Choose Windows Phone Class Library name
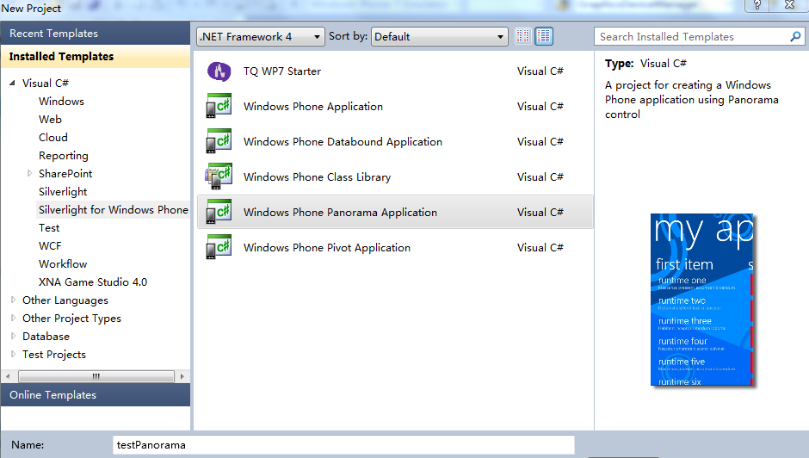This screenshot has height=458, width=809. 318,176
